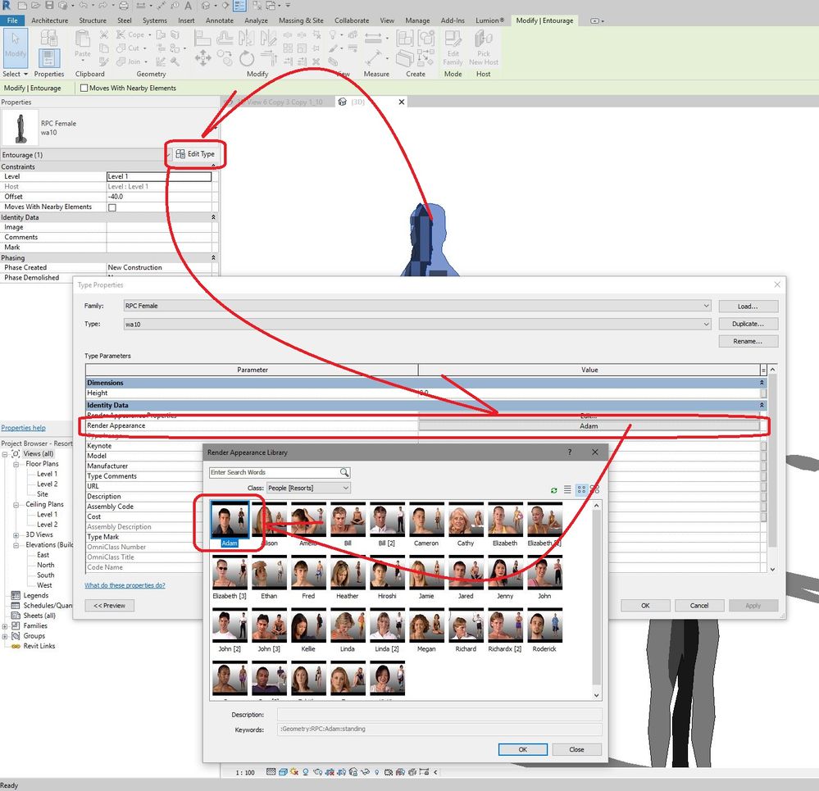This screenshot has height=791, width=819.
Task: Click the Detail Level icon in view control bar
Action: (271, 771)
